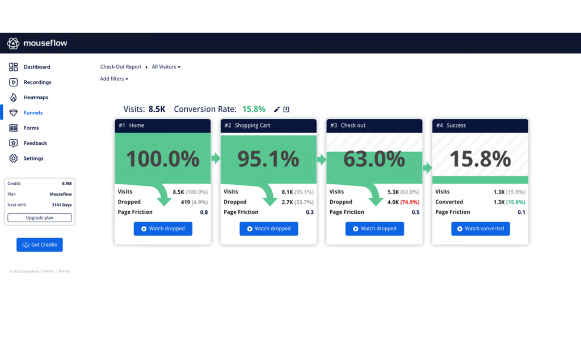Click the red 74.9% dropped value

coord(410,202)
